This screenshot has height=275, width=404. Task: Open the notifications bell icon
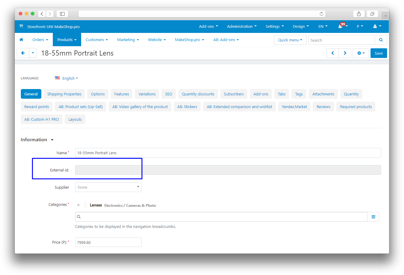340,27
